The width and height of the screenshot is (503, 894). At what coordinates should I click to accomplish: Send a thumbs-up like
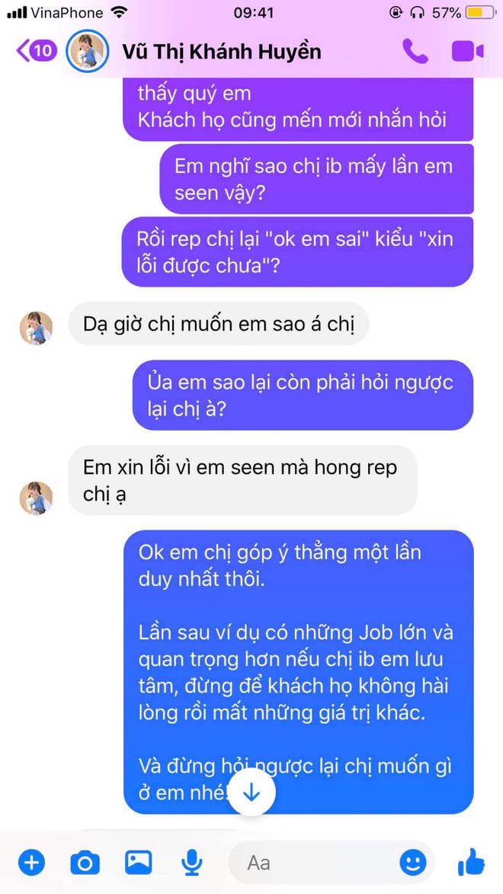470,862
